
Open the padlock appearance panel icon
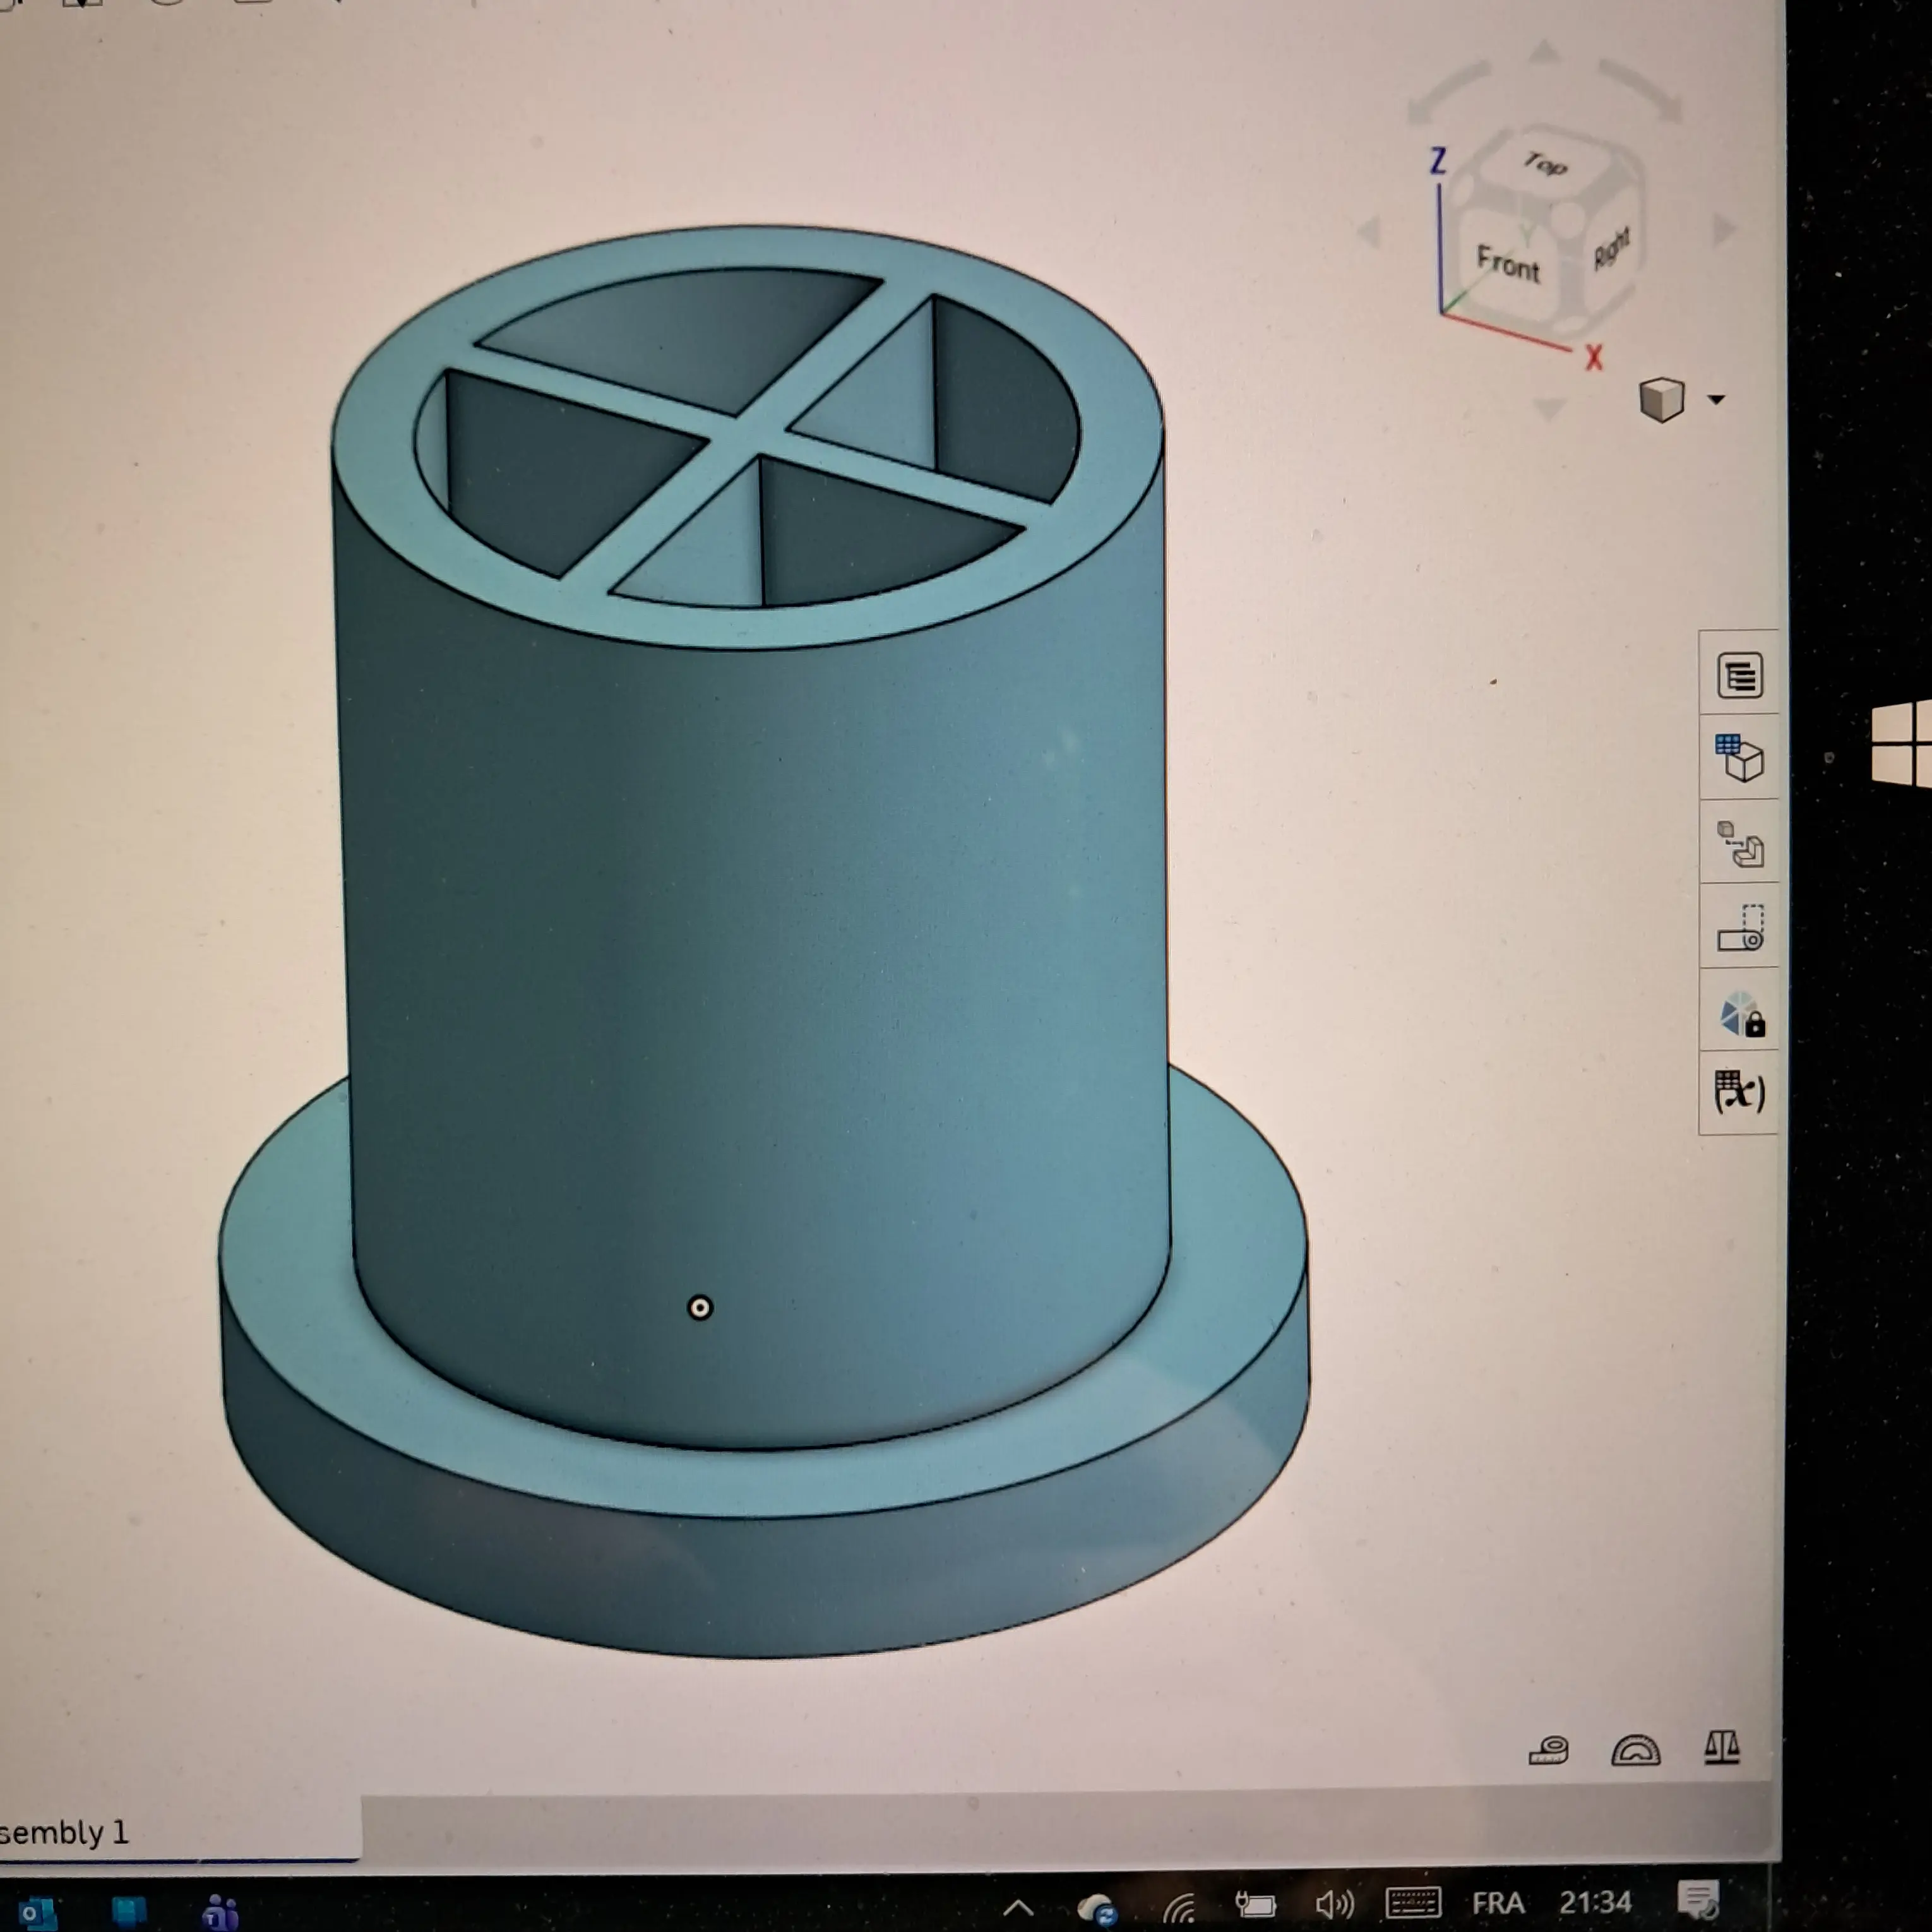(x=1742, y=1013)
